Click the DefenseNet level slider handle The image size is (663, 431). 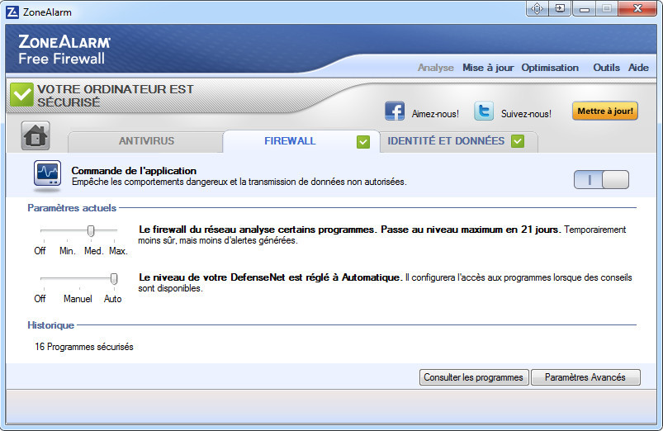pyautogui.click(x=114, y=279)
